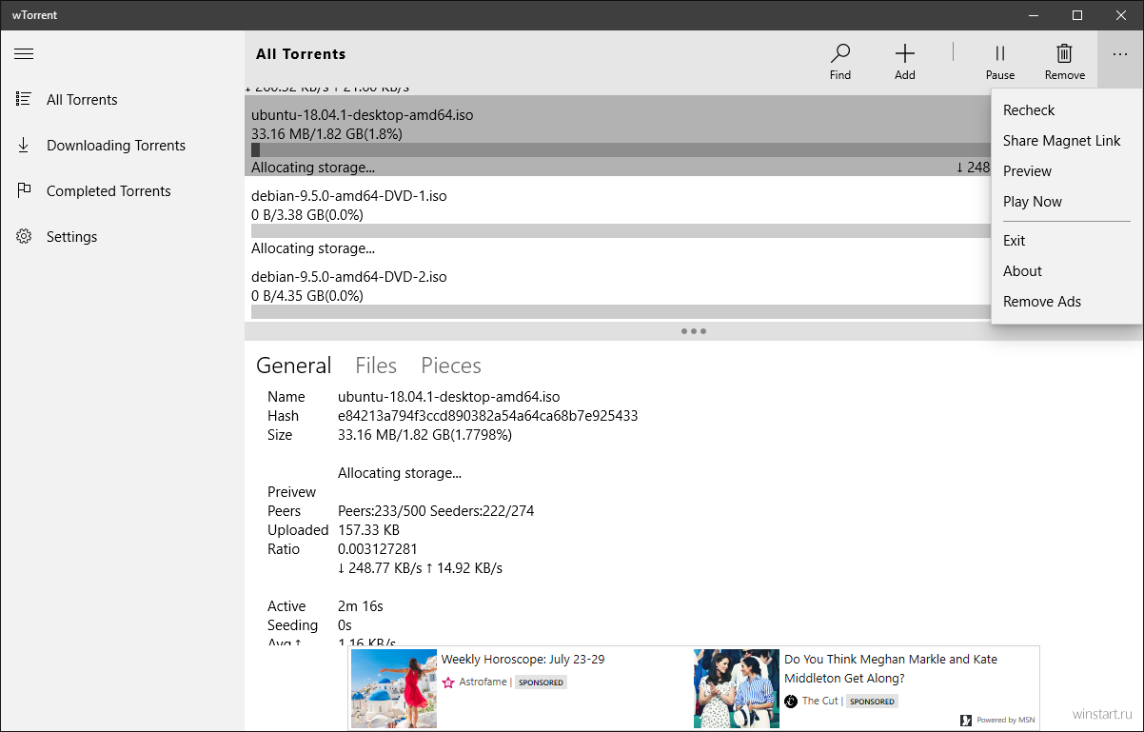The height and width of the screenshot is (732, 1144).
Task: Click the debian DVD-1 torrent progress bar
Action: click(621, 231)
